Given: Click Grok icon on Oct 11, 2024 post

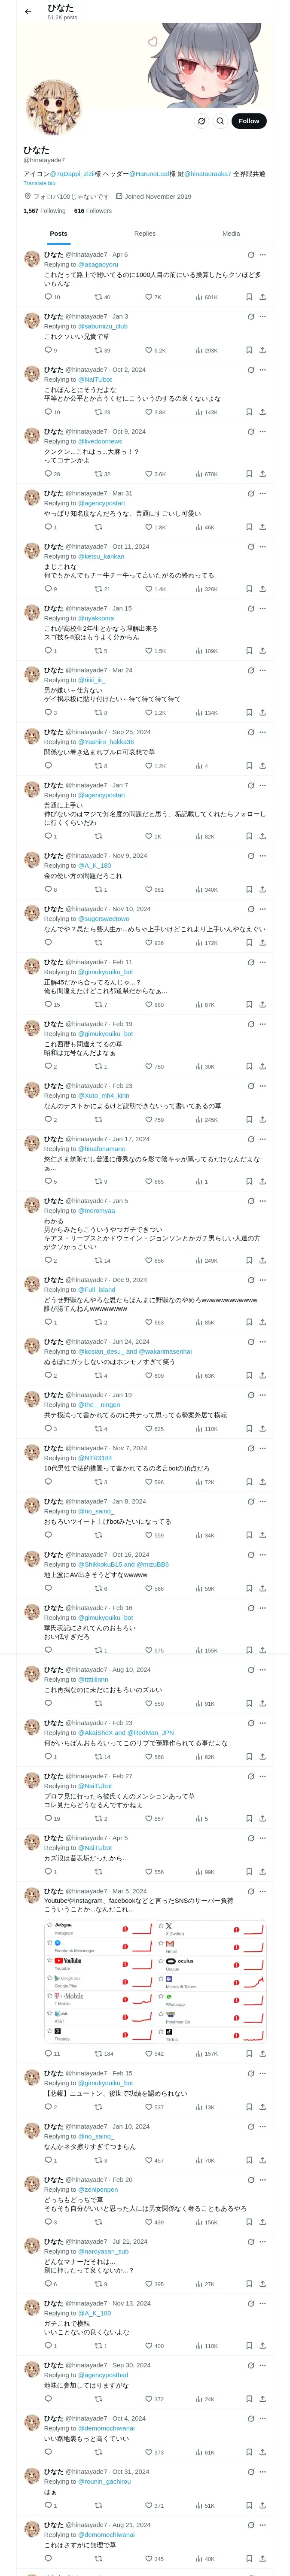Looking at the screenshot, I should tap(251, 547).
